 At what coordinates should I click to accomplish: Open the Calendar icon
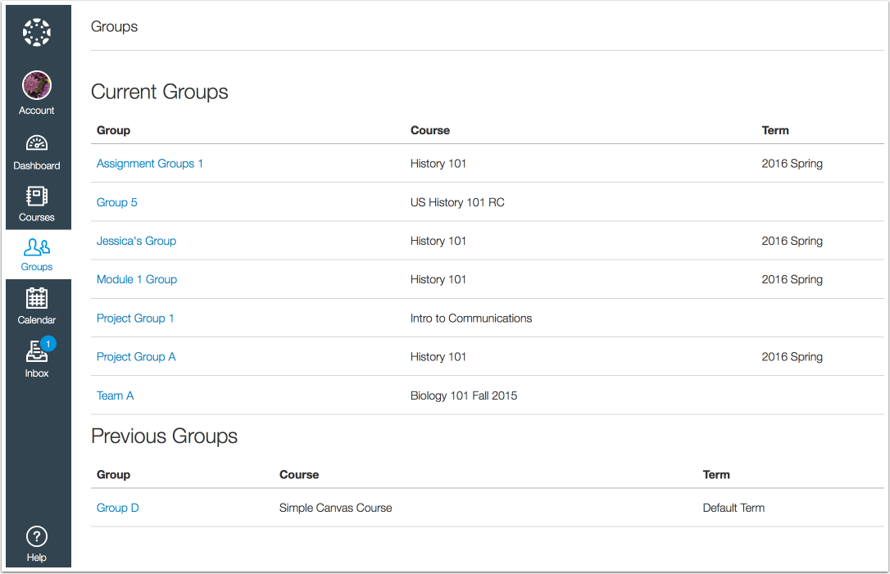click(37, 299)
